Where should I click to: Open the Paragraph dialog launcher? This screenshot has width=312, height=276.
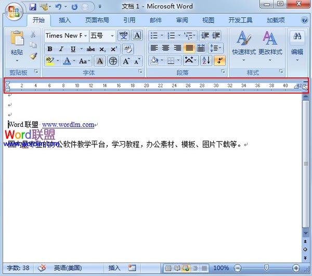pos(223,71)
